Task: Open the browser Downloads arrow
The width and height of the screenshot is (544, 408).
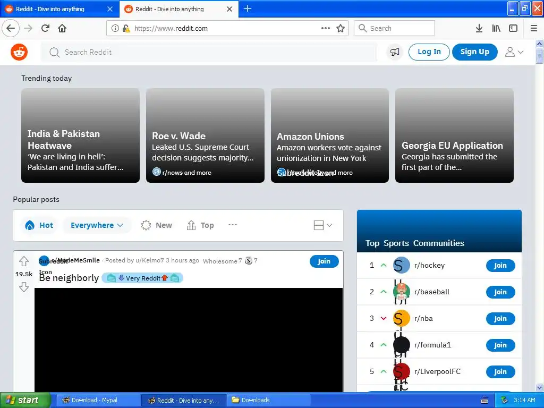Action: (479, 28)
